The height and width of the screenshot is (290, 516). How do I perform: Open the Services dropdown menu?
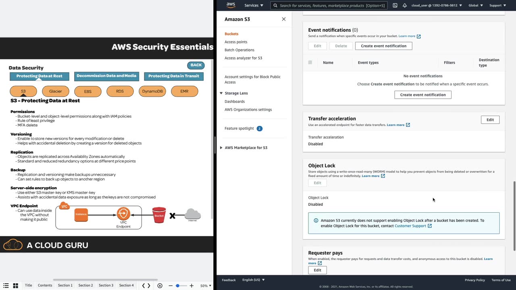point(254,5)
